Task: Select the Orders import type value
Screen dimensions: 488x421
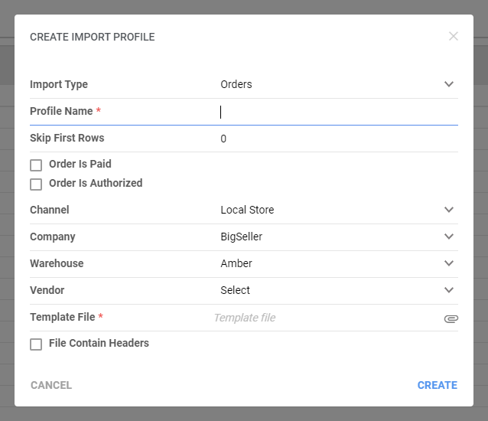Action: pos(236,84)
